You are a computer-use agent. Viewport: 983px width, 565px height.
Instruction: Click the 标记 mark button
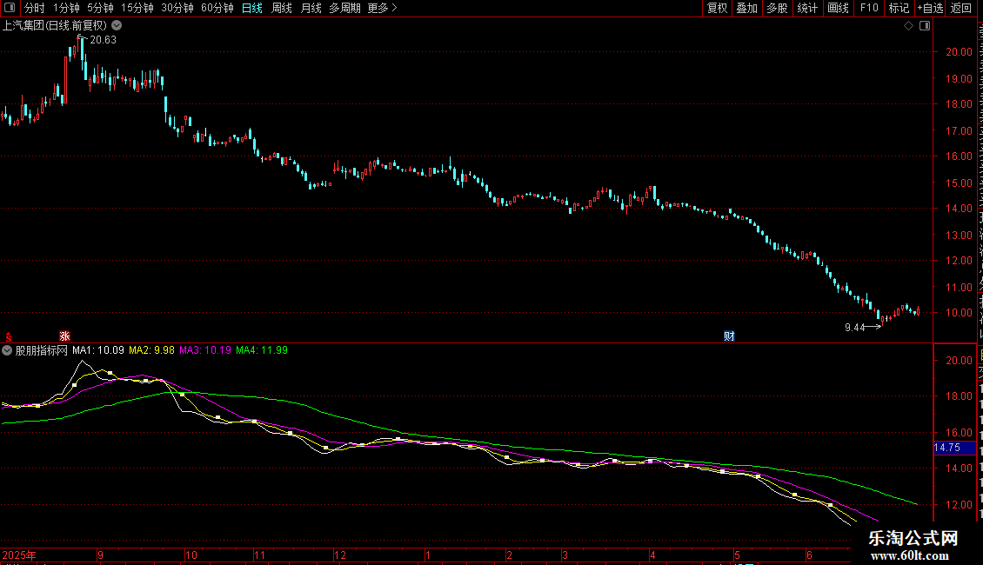[899, 8]
